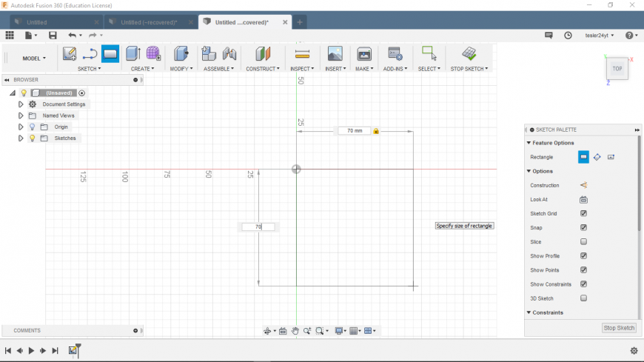The image size is (644, 362).
Task: Select the Line tool in Sketch toolbar
Action: pos(90,54)
